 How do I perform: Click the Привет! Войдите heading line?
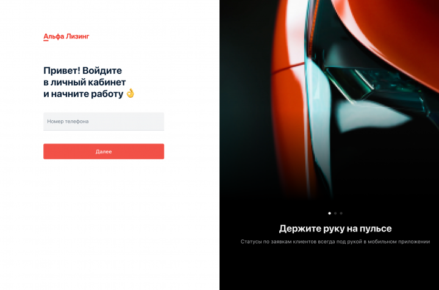(x=82, y=70)
